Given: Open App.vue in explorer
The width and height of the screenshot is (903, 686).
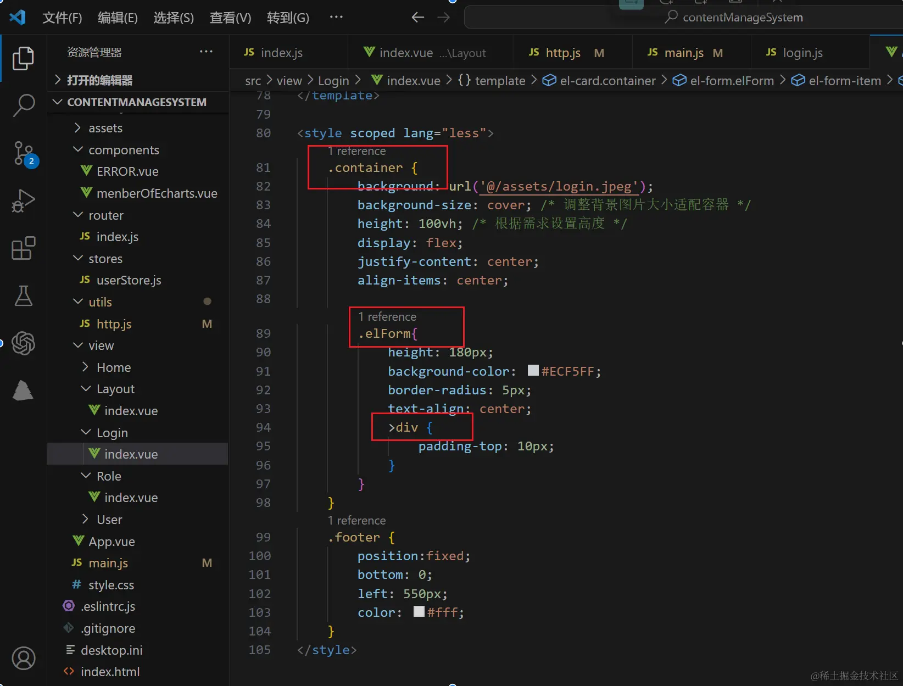Looking at the screenshot, I should click(138, 542).
